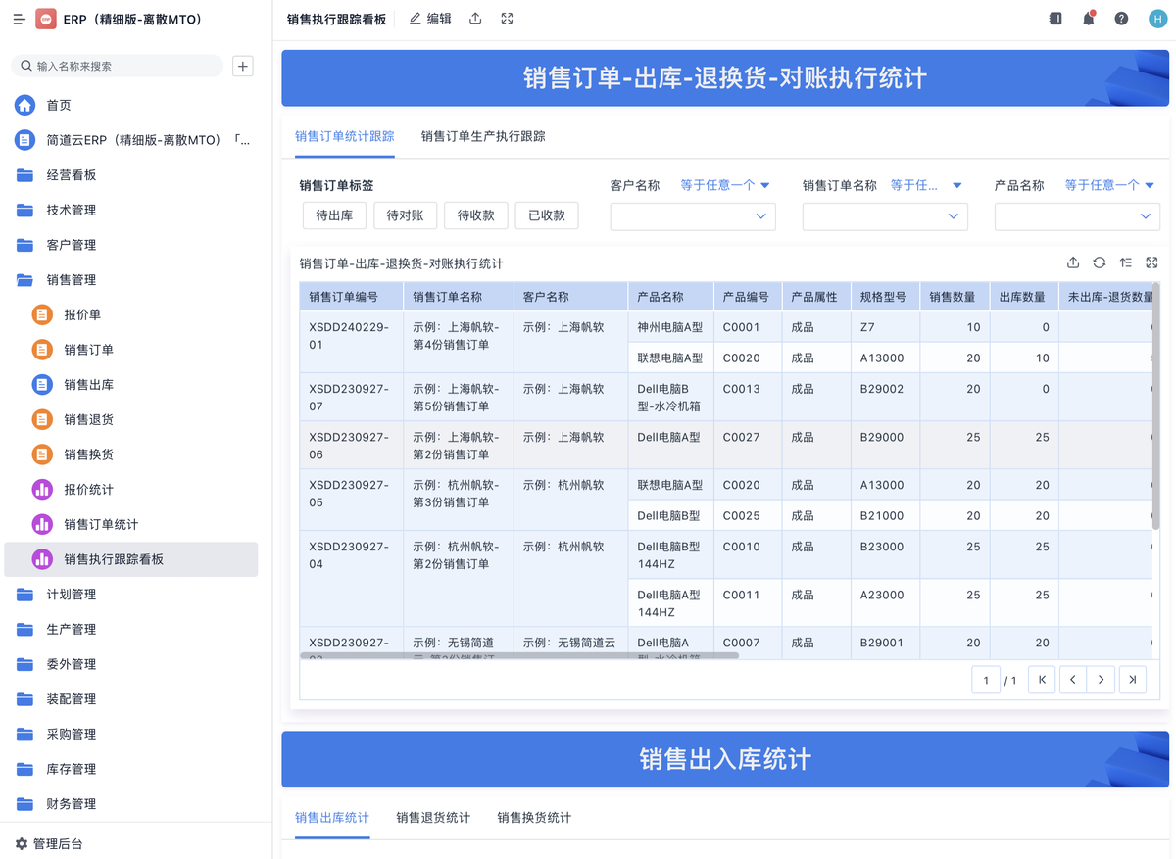Click the notification bell icon
This screenshot has width=1176, height=859.
coord(1088,19)
